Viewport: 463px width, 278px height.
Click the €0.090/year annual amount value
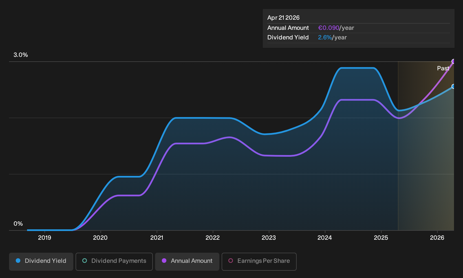point(336,28)
